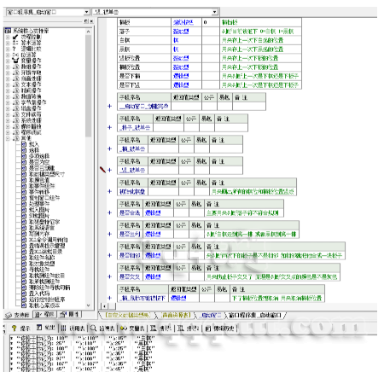
Task: Expand the 文本操作 tree node
Action: pos(8,84)
